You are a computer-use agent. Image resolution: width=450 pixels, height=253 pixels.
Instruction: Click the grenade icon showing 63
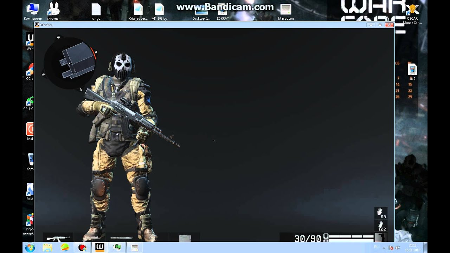381,213
